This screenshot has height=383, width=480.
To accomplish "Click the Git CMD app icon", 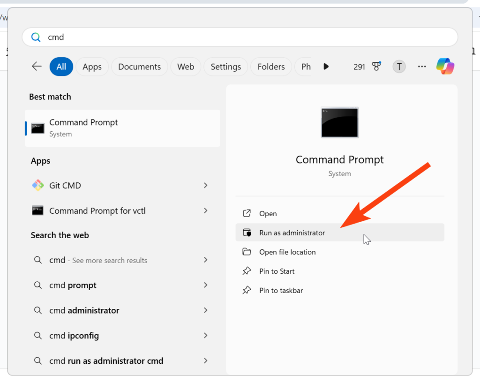I will tap(38, 186).
